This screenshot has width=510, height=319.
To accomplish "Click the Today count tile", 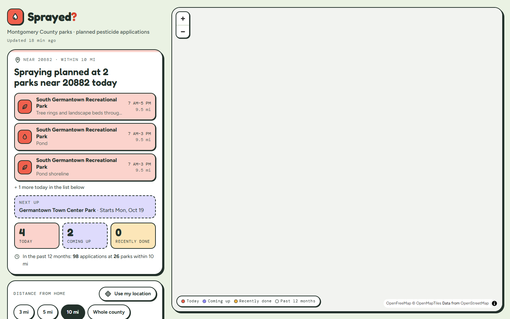I will 37,236.
